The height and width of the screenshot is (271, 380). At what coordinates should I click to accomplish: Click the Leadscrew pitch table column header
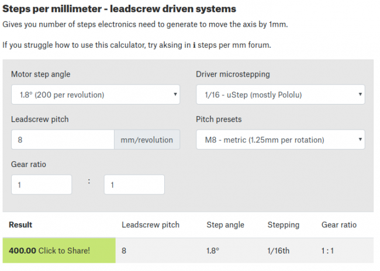[150, 225]
